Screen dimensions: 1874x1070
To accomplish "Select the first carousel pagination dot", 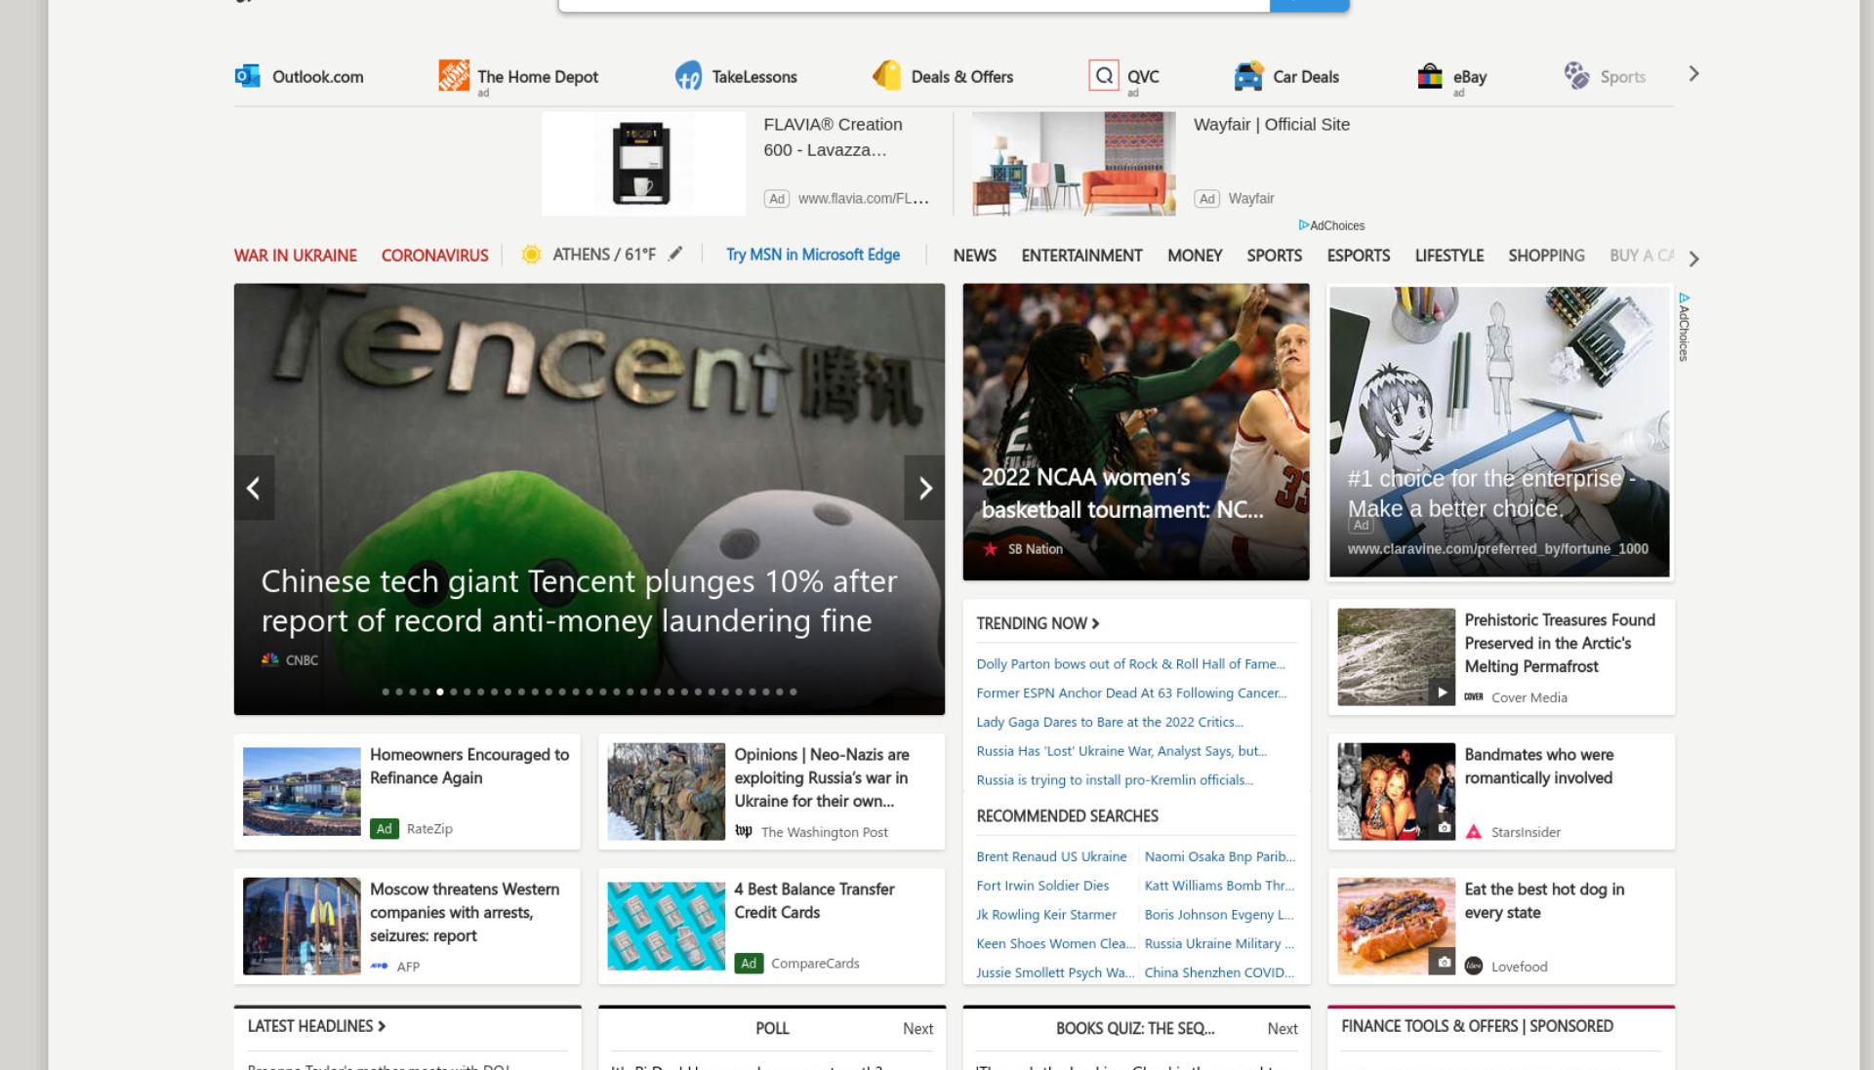I will click(x=386, y=692).
